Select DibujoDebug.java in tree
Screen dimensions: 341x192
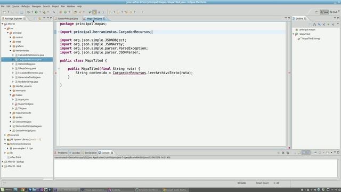tap(27, 68)
